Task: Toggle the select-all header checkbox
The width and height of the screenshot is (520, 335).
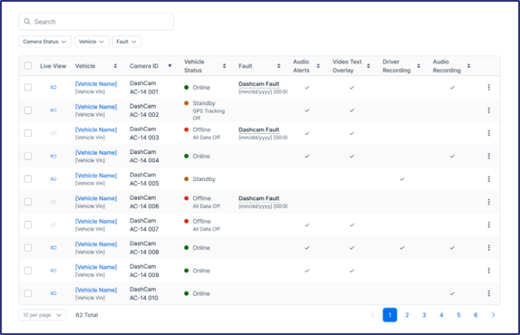Action: click(x=28, y=66)
